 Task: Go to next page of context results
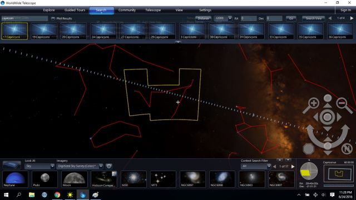tap(293, 167)
